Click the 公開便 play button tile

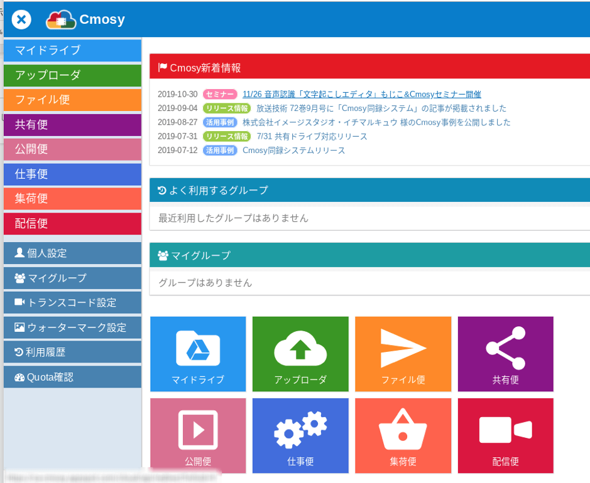click(198, 436)
